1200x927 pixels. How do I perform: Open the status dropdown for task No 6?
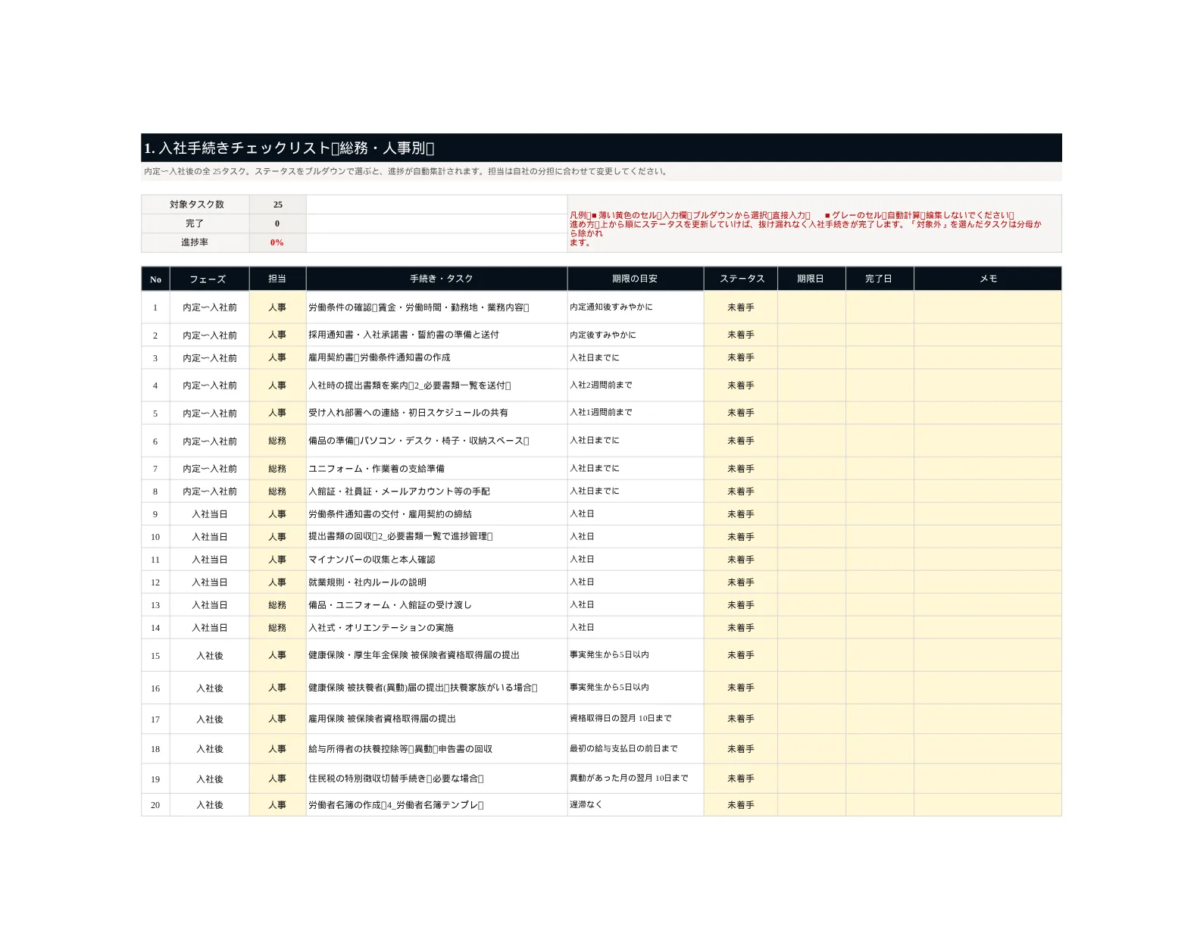(741, 441)
